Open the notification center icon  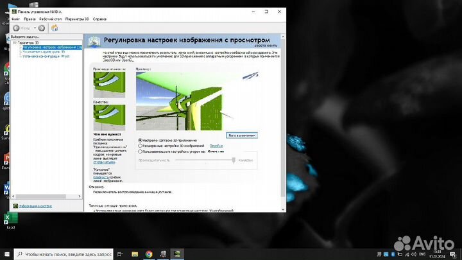(x=453, y=254)
